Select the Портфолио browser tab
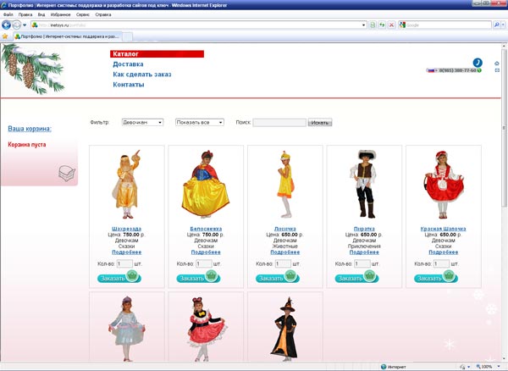The height and width of the screenshot is (371, 508). click(x=68, y=36)
